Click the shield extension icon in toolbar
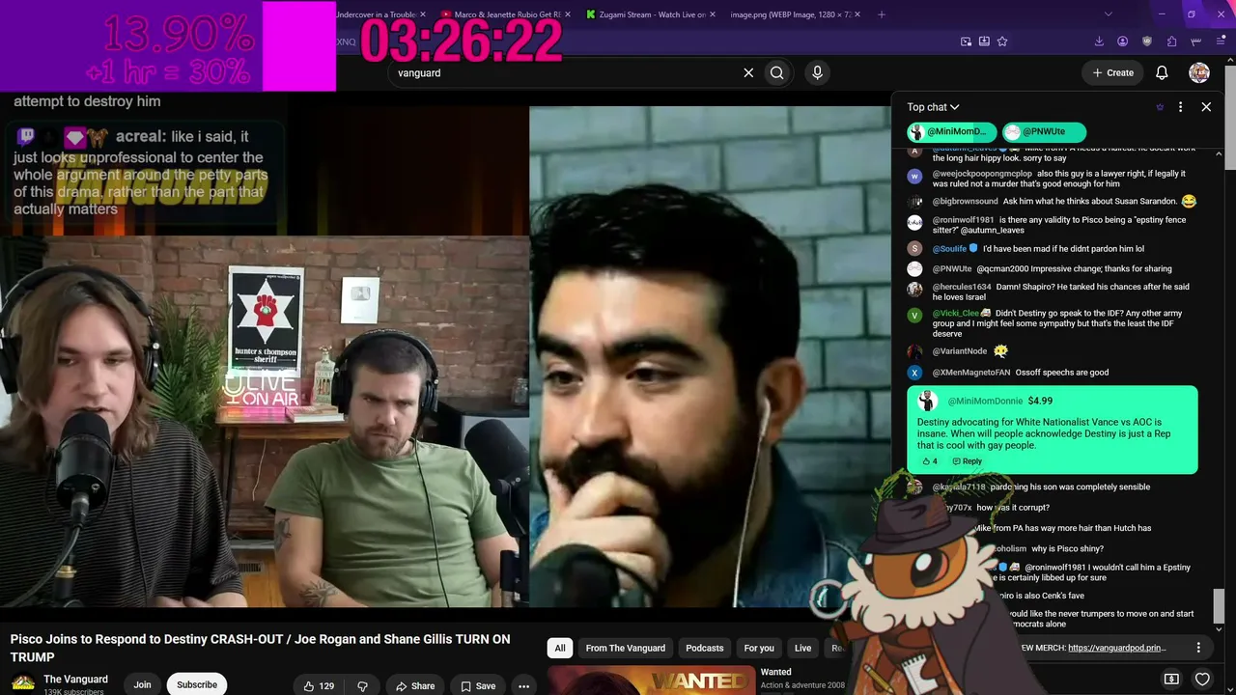Image resolution: width=1236 pixels, height=695 pixels. click(1147, 42)
